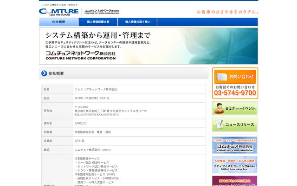Click the phone number 03-5745-9700
Screen dimensions: 297x186
coord(235,93)
